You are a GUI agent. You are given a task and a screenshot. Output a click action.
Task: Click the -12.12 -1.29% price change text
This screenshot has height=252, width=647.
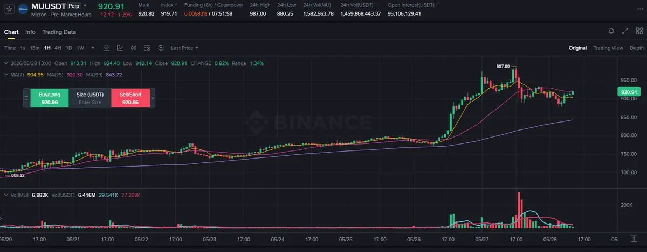[115, 15]
